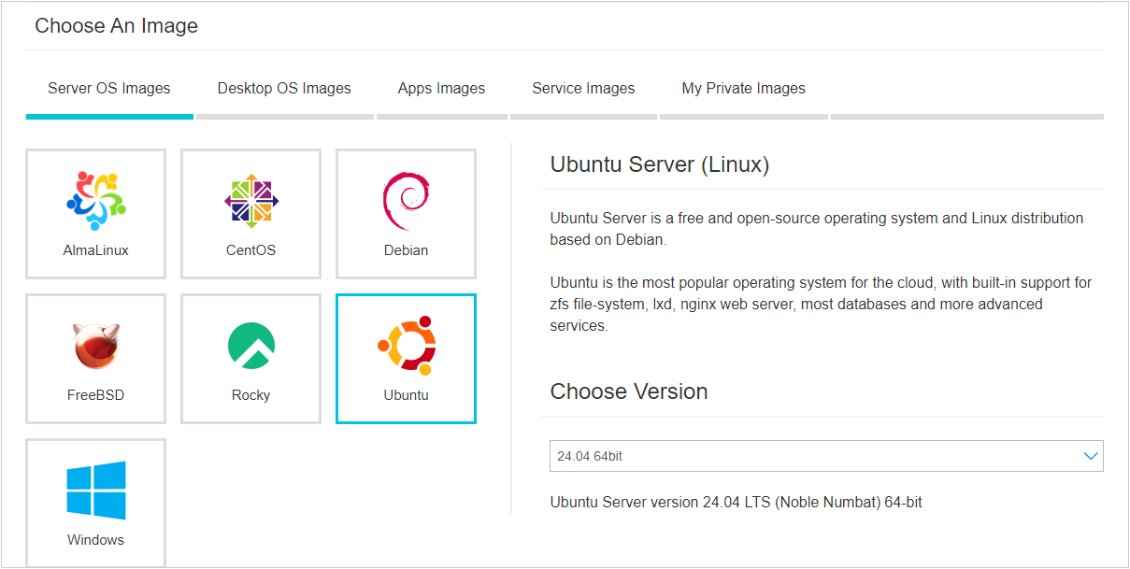
Task: Switch to Server OS Images tab
Action: pyautogui.click(x=109, y=90)
